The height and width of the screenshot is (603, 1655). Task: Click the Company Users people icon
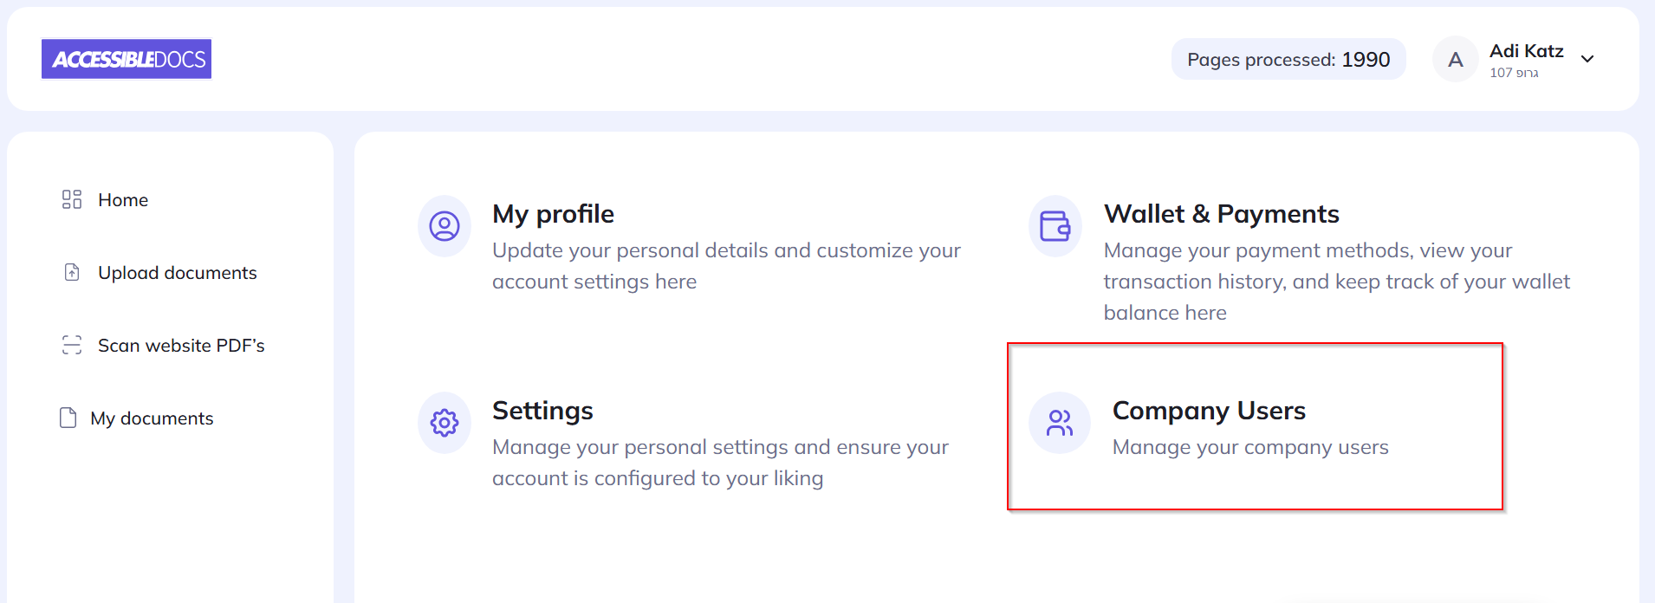point(1059,423)
